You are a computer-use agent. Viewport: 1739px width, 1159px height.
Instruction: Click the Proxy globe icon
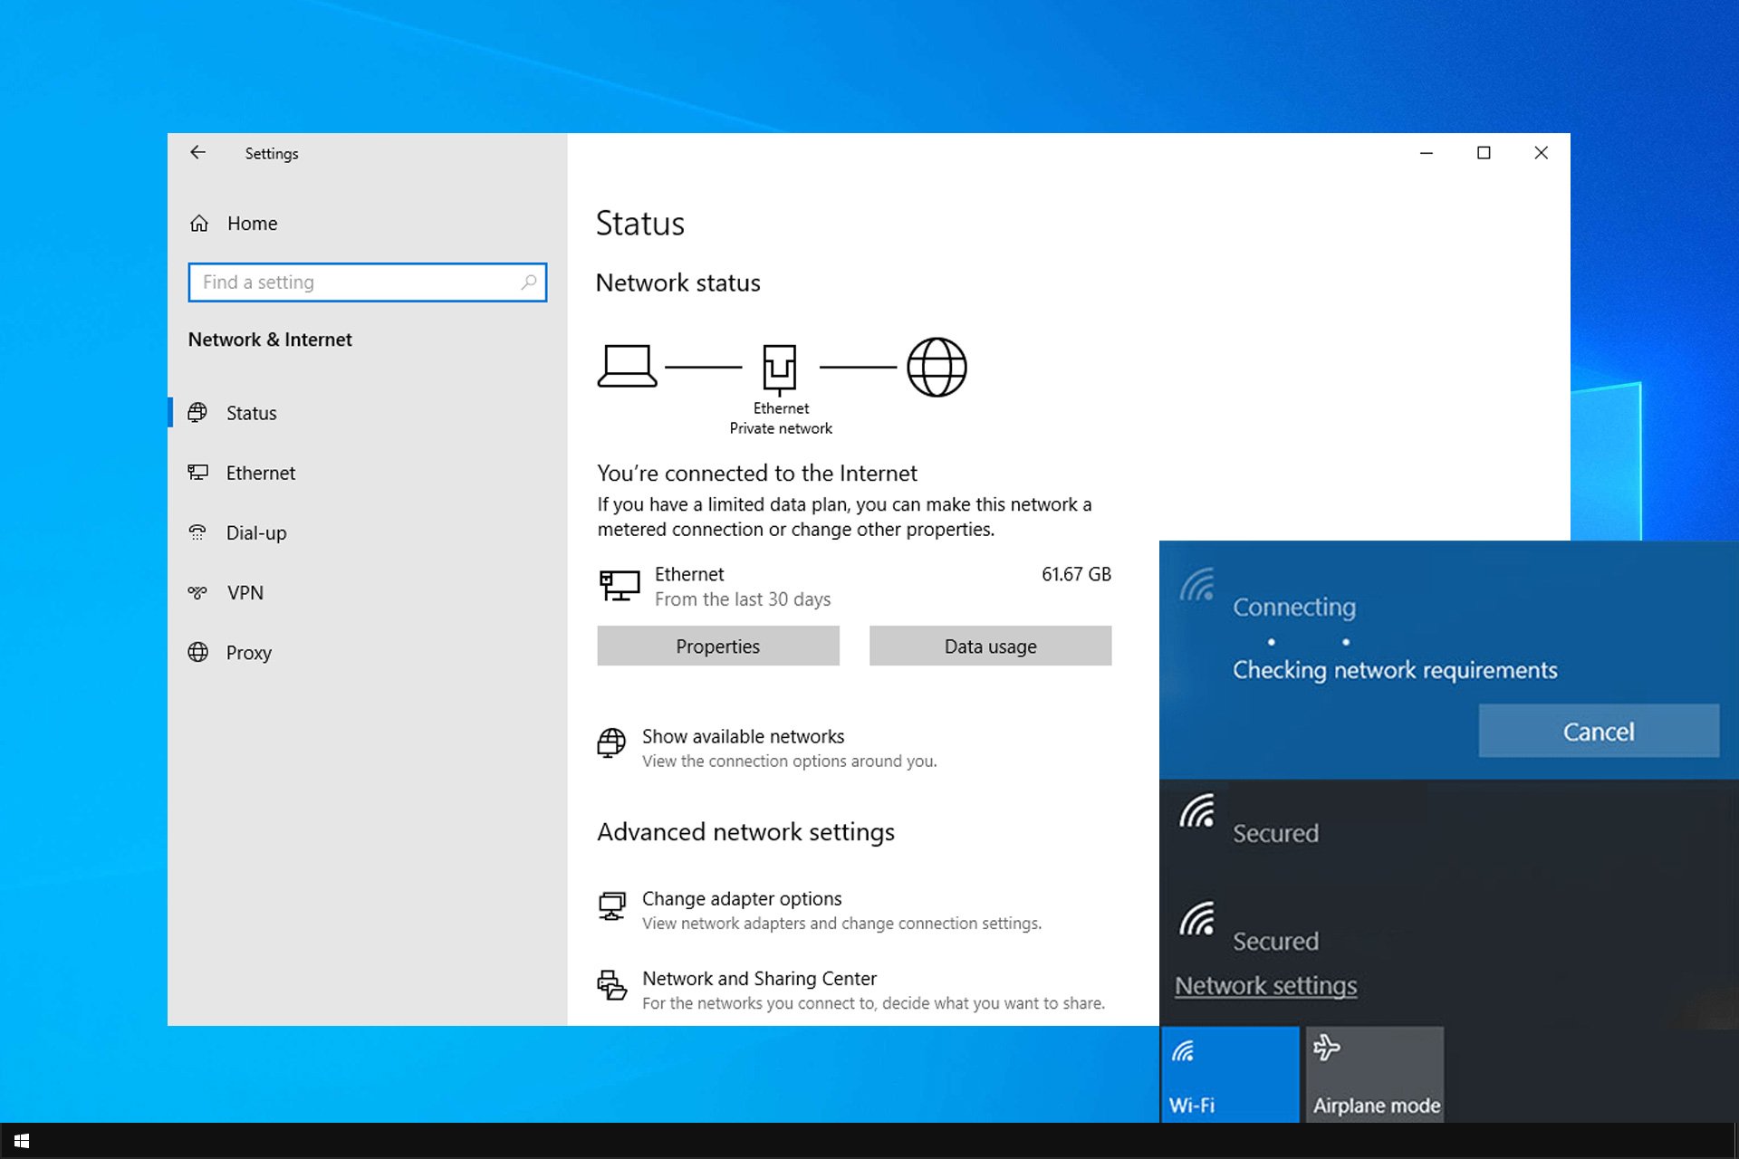(197, 652)
